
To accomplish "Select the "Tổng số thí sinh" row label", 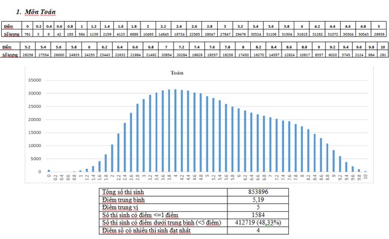I will [123, 192].
